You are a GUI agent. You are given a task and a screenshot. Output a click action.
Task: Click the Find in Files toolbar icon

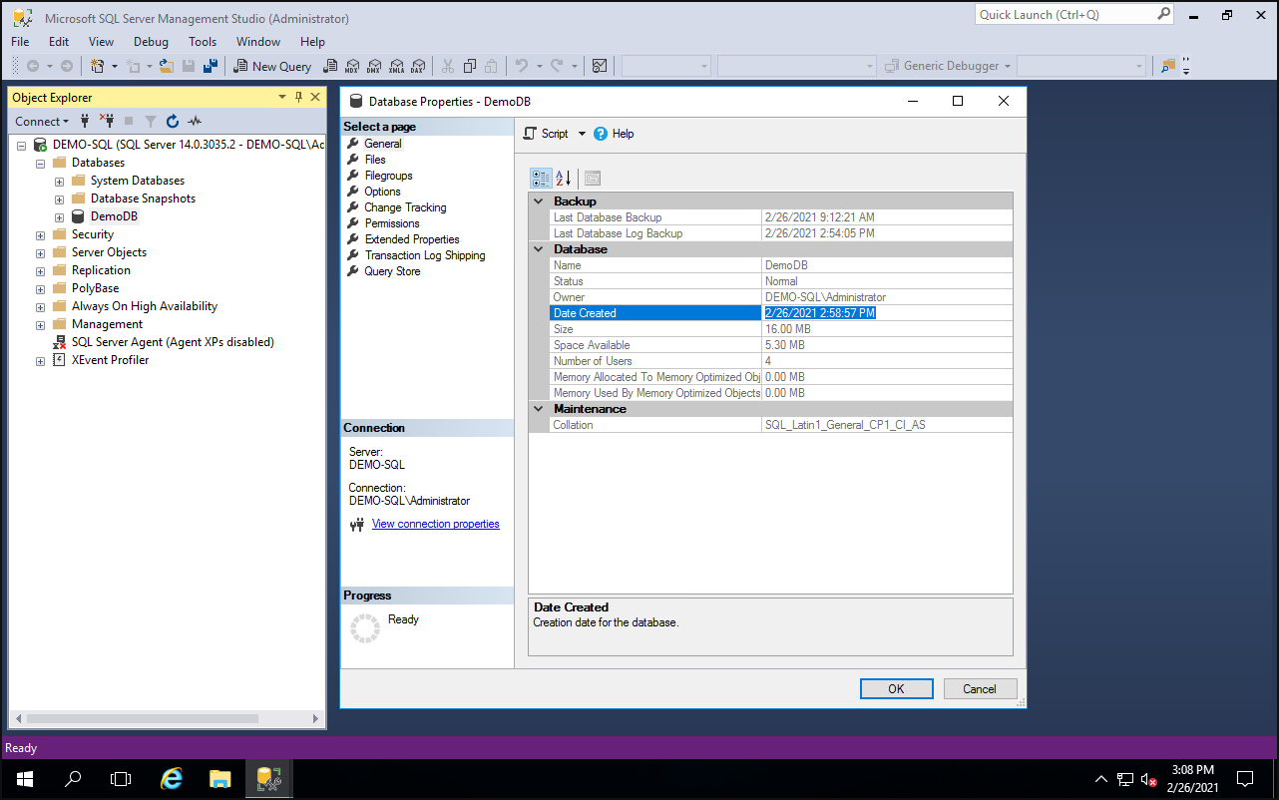[1168, 66]
